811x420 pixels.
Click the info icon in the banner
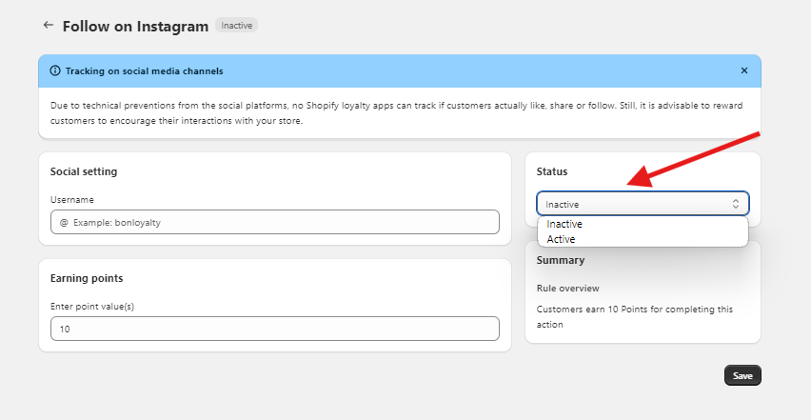pos(55,70)
